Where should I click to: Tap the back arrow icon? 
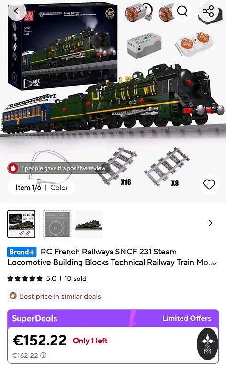[x=16, y=11]
